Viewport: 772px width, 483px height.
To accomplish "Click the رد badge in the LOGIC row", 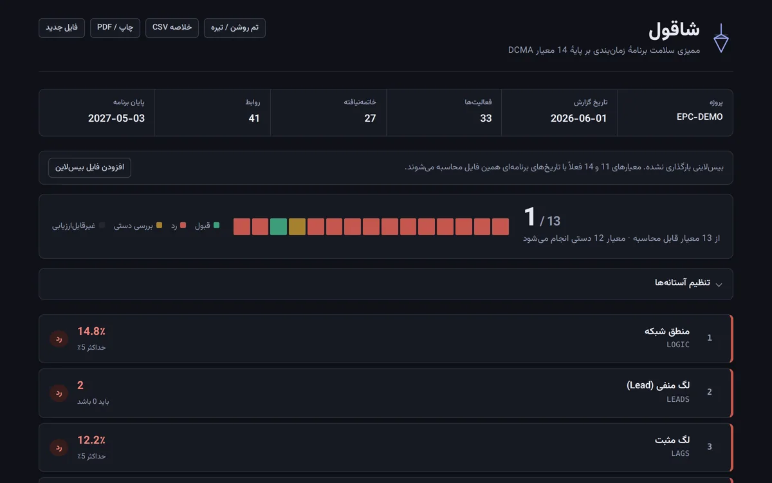I will coord(59,338).
